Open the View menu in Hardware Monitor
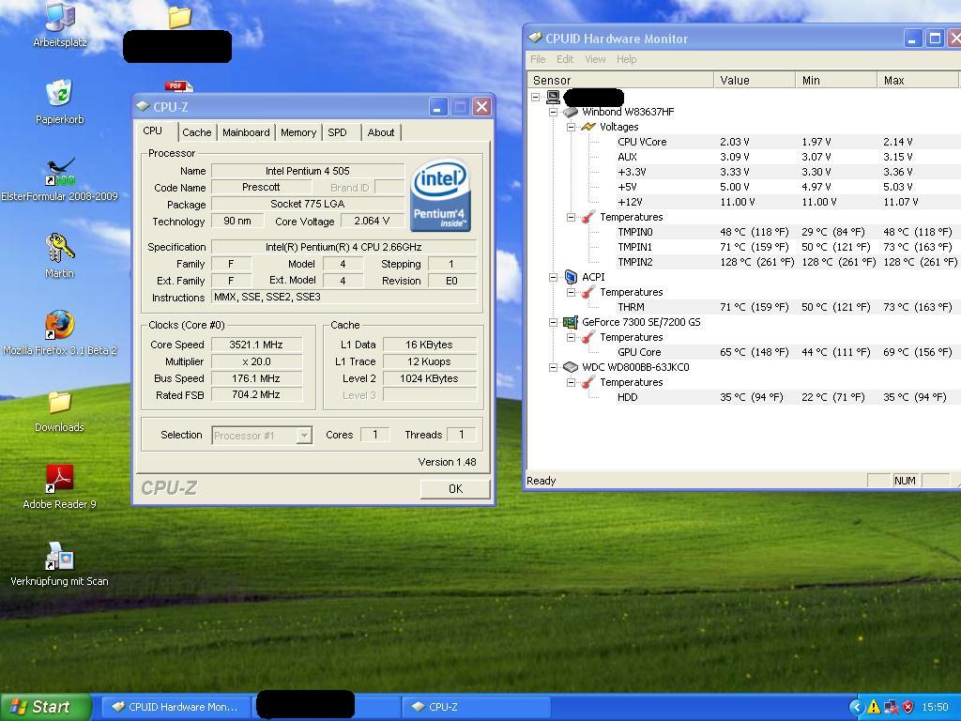 tap(595, 59)
